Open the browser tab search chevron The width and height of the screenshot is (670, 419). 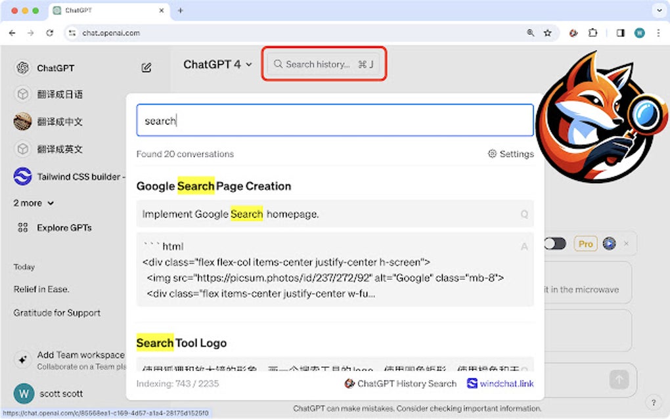pyautogui.click(x=659, y=11)
